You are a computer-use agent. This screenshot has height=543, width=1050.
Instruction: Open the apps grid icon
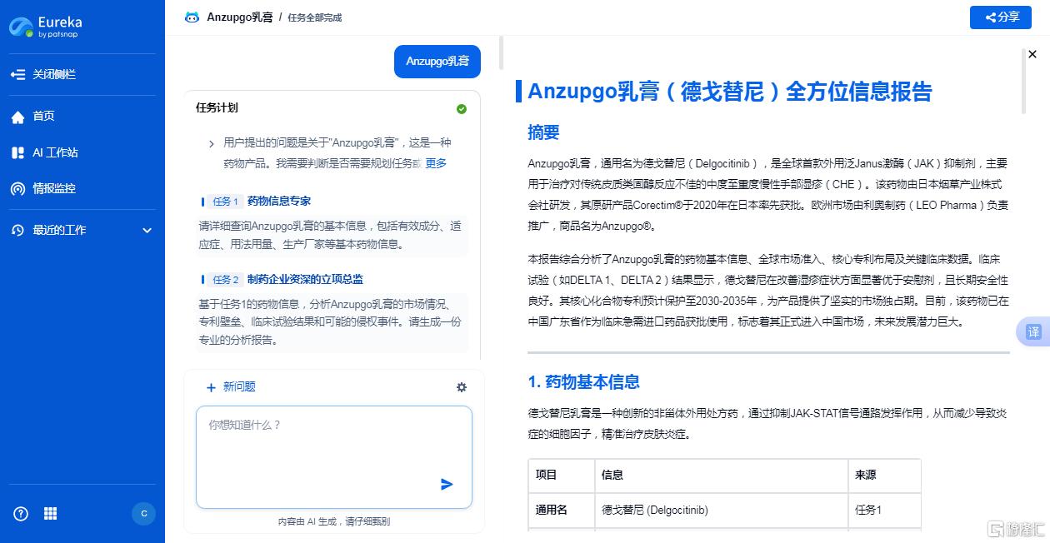click(x=50, y=514)
